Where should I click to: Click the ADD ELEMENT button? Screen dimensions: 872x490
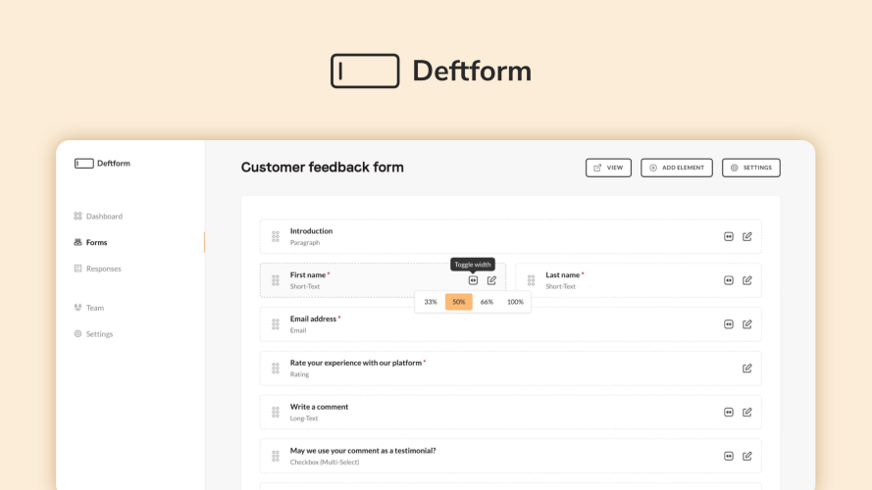[x=677, y=168]
